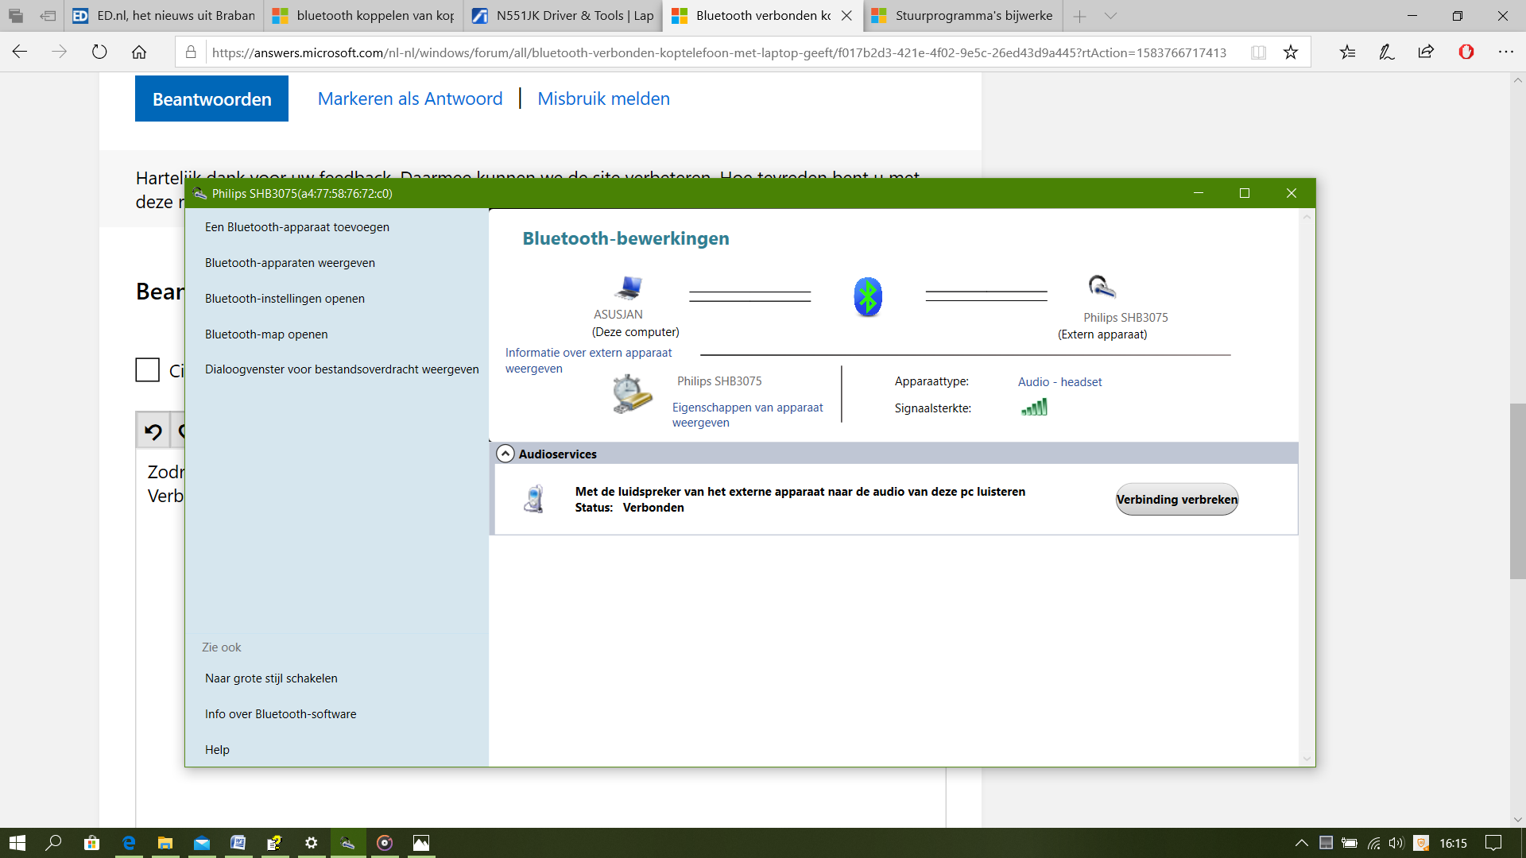1526x858 pixels.
Task: Open a new browser tab
Action: (x=1079, y=16)
